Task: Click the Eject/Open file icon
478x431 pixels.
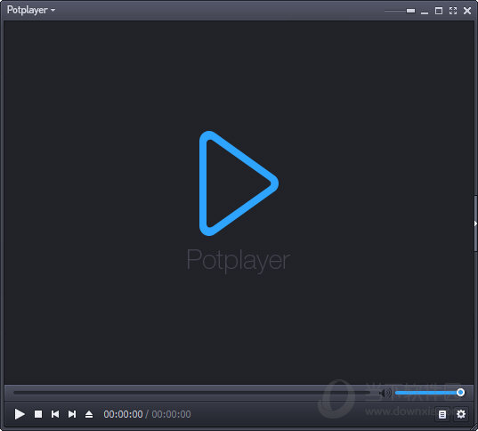Action: point(89,414)
